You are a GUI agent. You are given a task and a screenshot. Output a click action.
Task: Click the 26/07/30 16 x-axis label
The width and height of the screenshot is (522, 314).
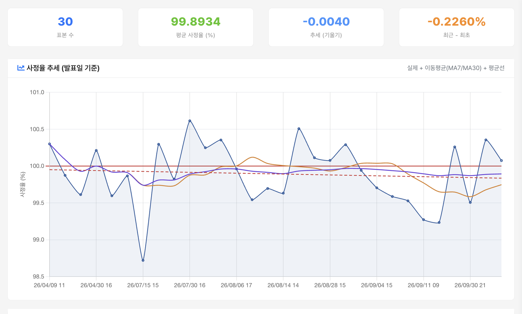click(x=190, y=285)
